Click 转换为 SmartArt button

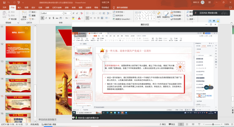click(122, 19)
